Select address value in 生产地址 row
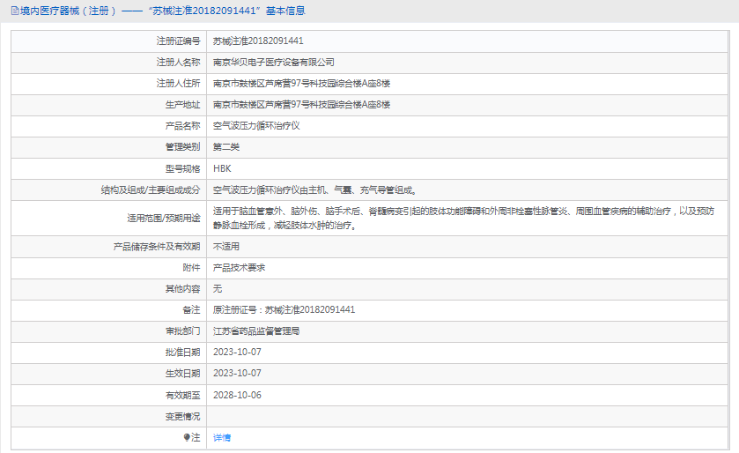Screen dimensions: 739x453 tap(301, 105)
